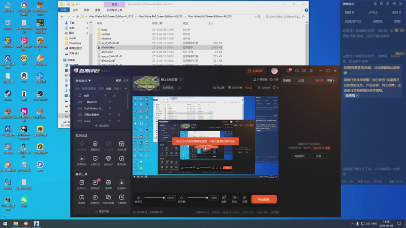
Task: Toggle visibility of 全屏 source
Action: (106, 96)
